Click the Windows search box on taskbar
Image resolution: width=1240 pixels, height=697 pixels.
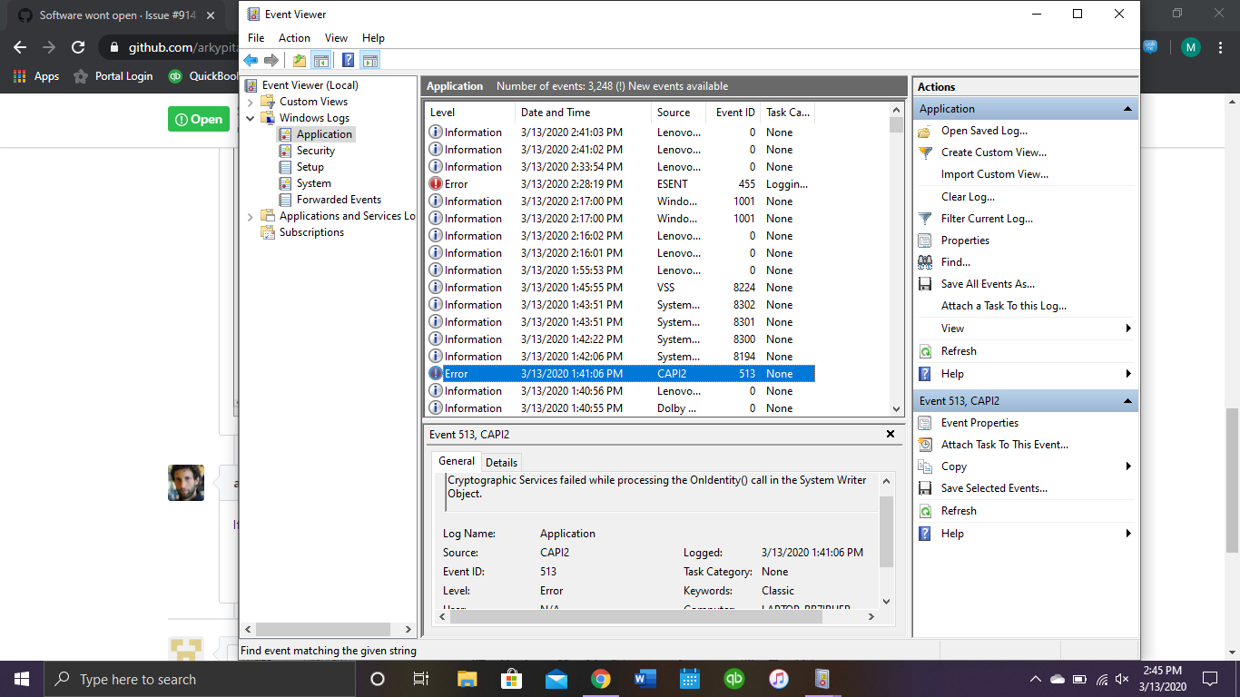click(x=201, y=679)
